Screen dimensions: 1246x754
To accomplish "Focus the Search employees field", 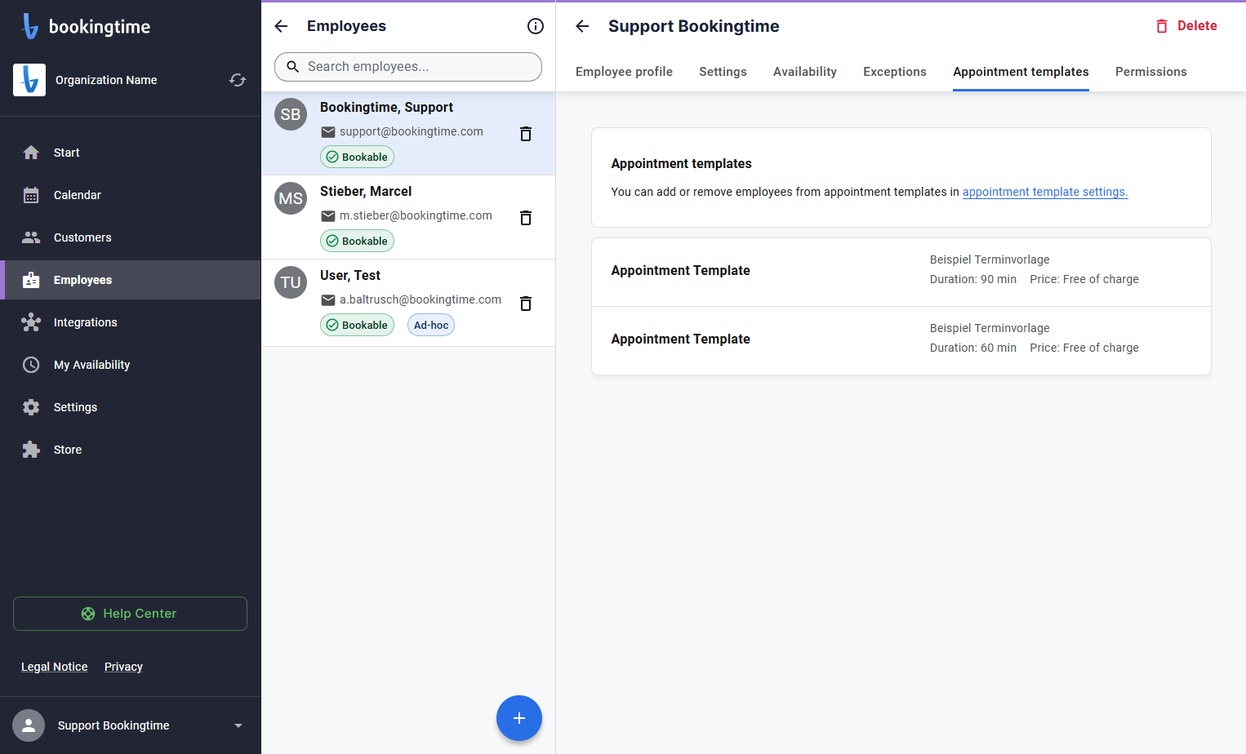I will (408, 67).
